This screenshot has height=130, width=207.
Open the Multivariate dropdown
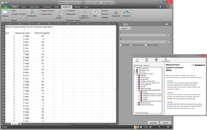point(70,14)
